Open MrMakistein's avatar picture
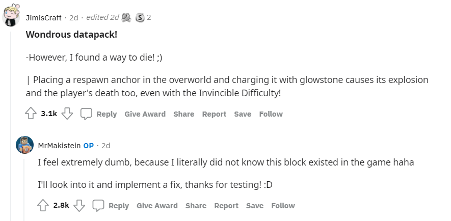 25,145
